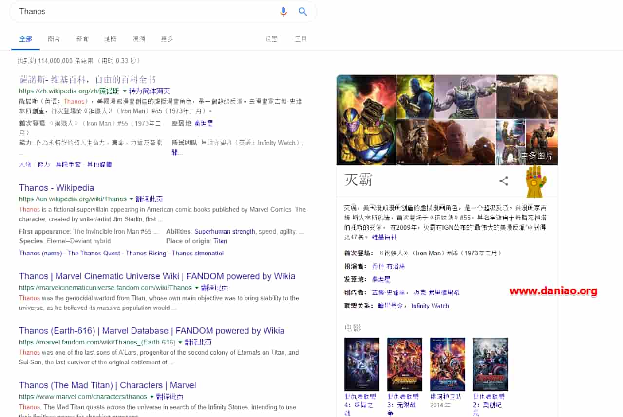Open large Thanos comic artwork thumbnail
623x417 pixels.
pyautogui.click(x=366, y=120)
